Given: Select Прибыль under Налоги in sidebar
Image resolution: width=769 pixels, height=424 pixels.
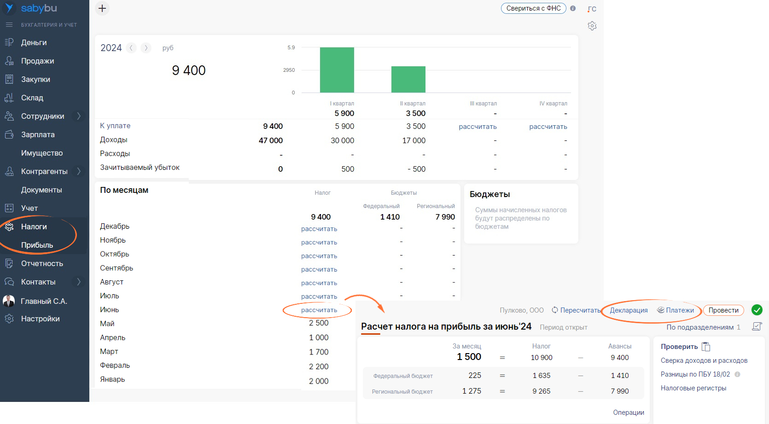Looking at the screenshot, I should [x=37, y=245].
